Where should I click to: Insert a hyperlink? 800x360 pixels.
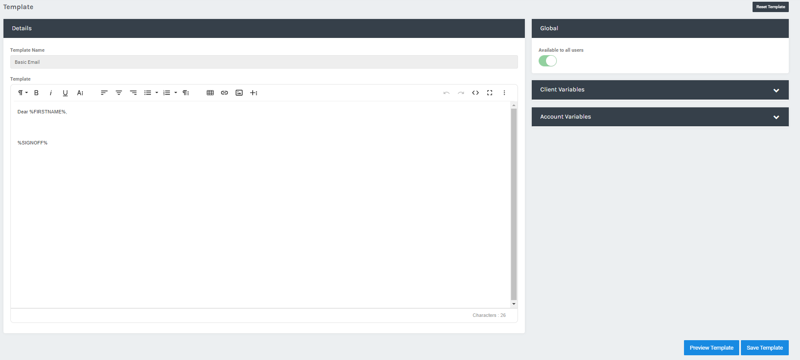(224, 93)
